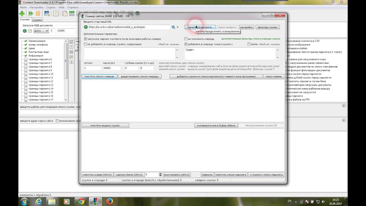Switch to the Ссылки tab
Screen dimensions: 366x206
(x=37, y=20)
